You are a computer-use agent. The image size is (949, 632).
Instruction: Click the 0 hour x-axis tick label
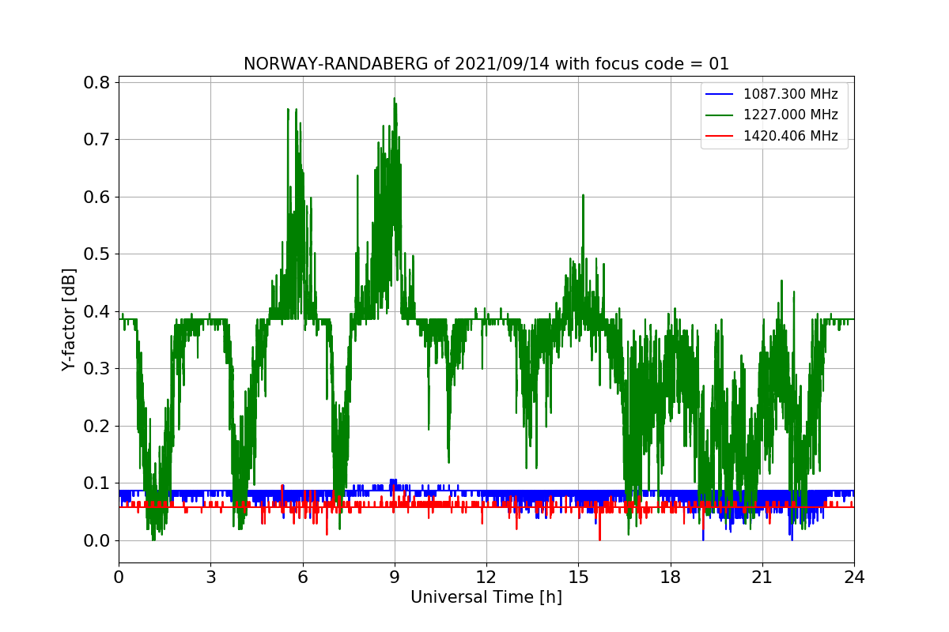(119, 577)
